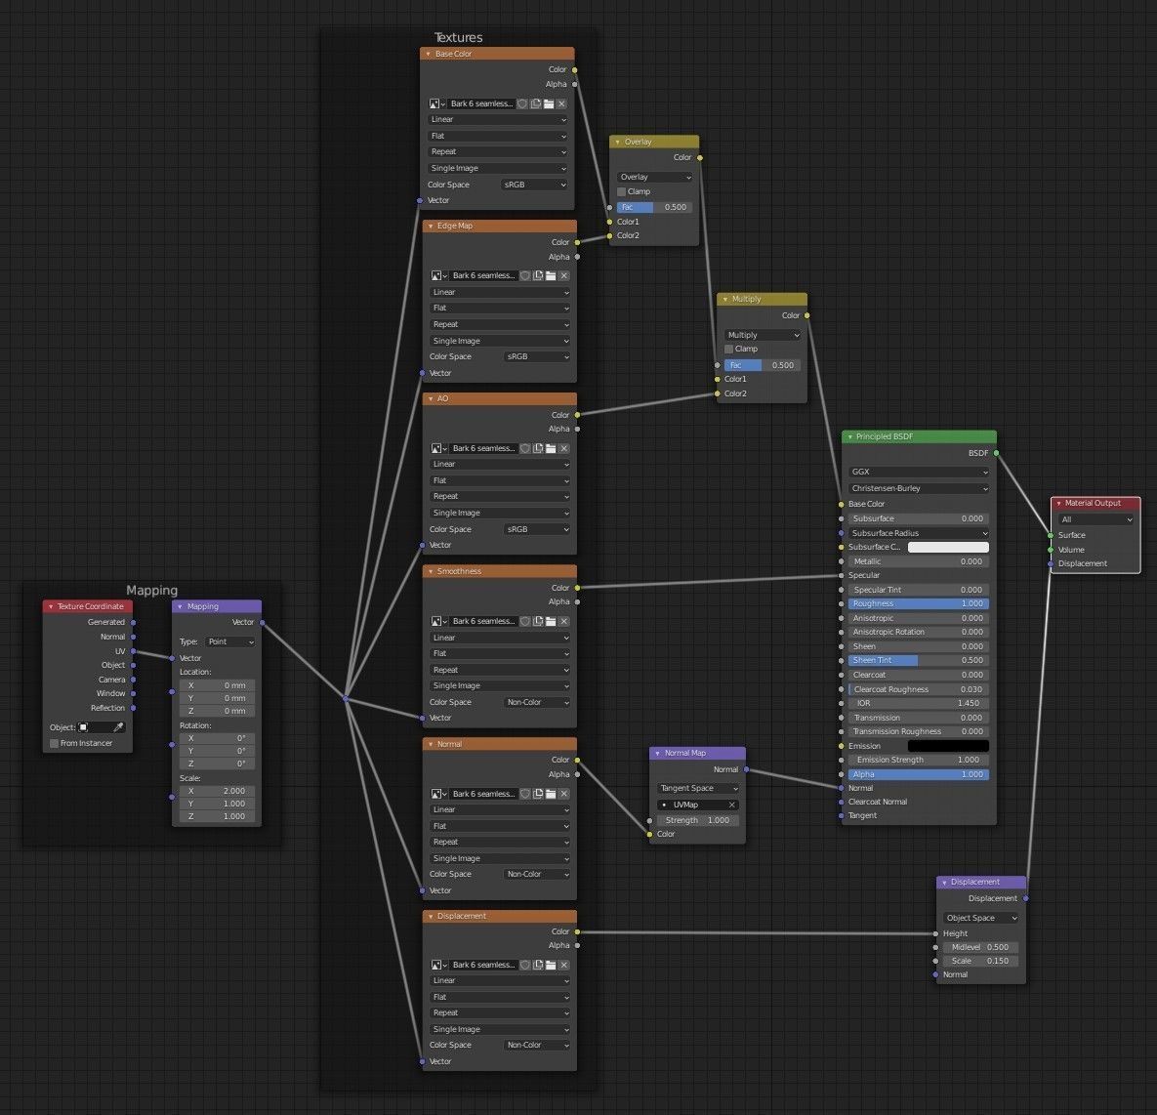
Task: Adjust Fac slider in Overlay node
Action: coord(654,207)
